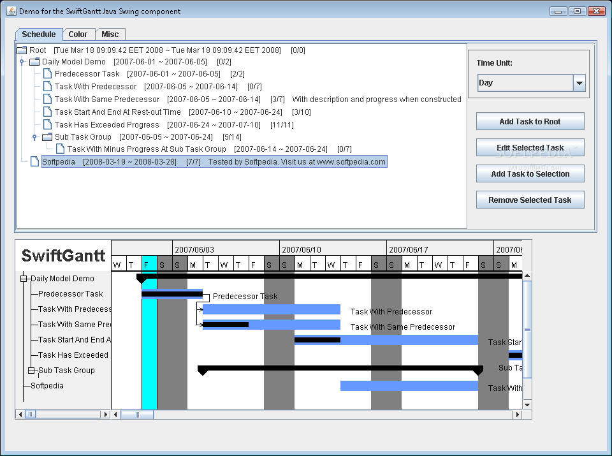The width and height of the screenshot is (612, 456).
Task: Click the chart horizontal scrollbar thumb
Action: click(137, 414)
